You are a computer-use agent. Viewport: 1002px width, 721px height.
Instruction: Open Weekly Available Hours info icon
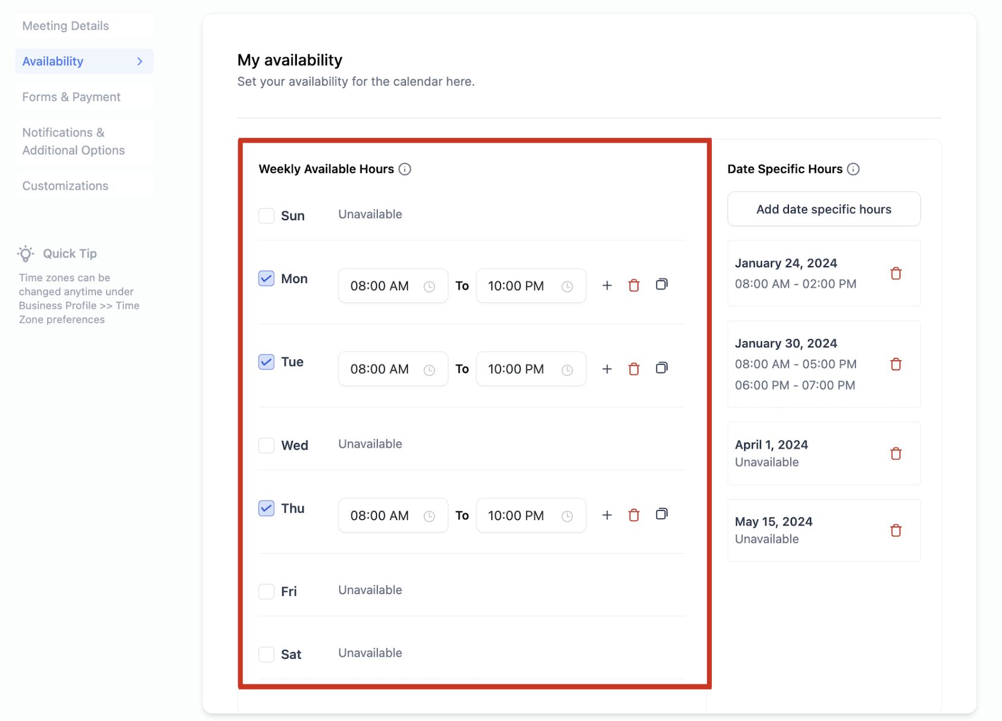point(405,169)
